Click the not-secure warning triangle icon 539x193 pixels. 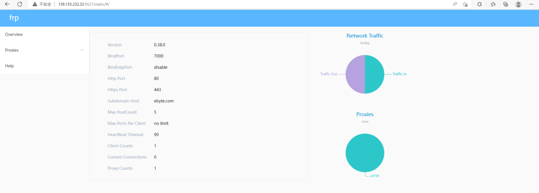35,4
